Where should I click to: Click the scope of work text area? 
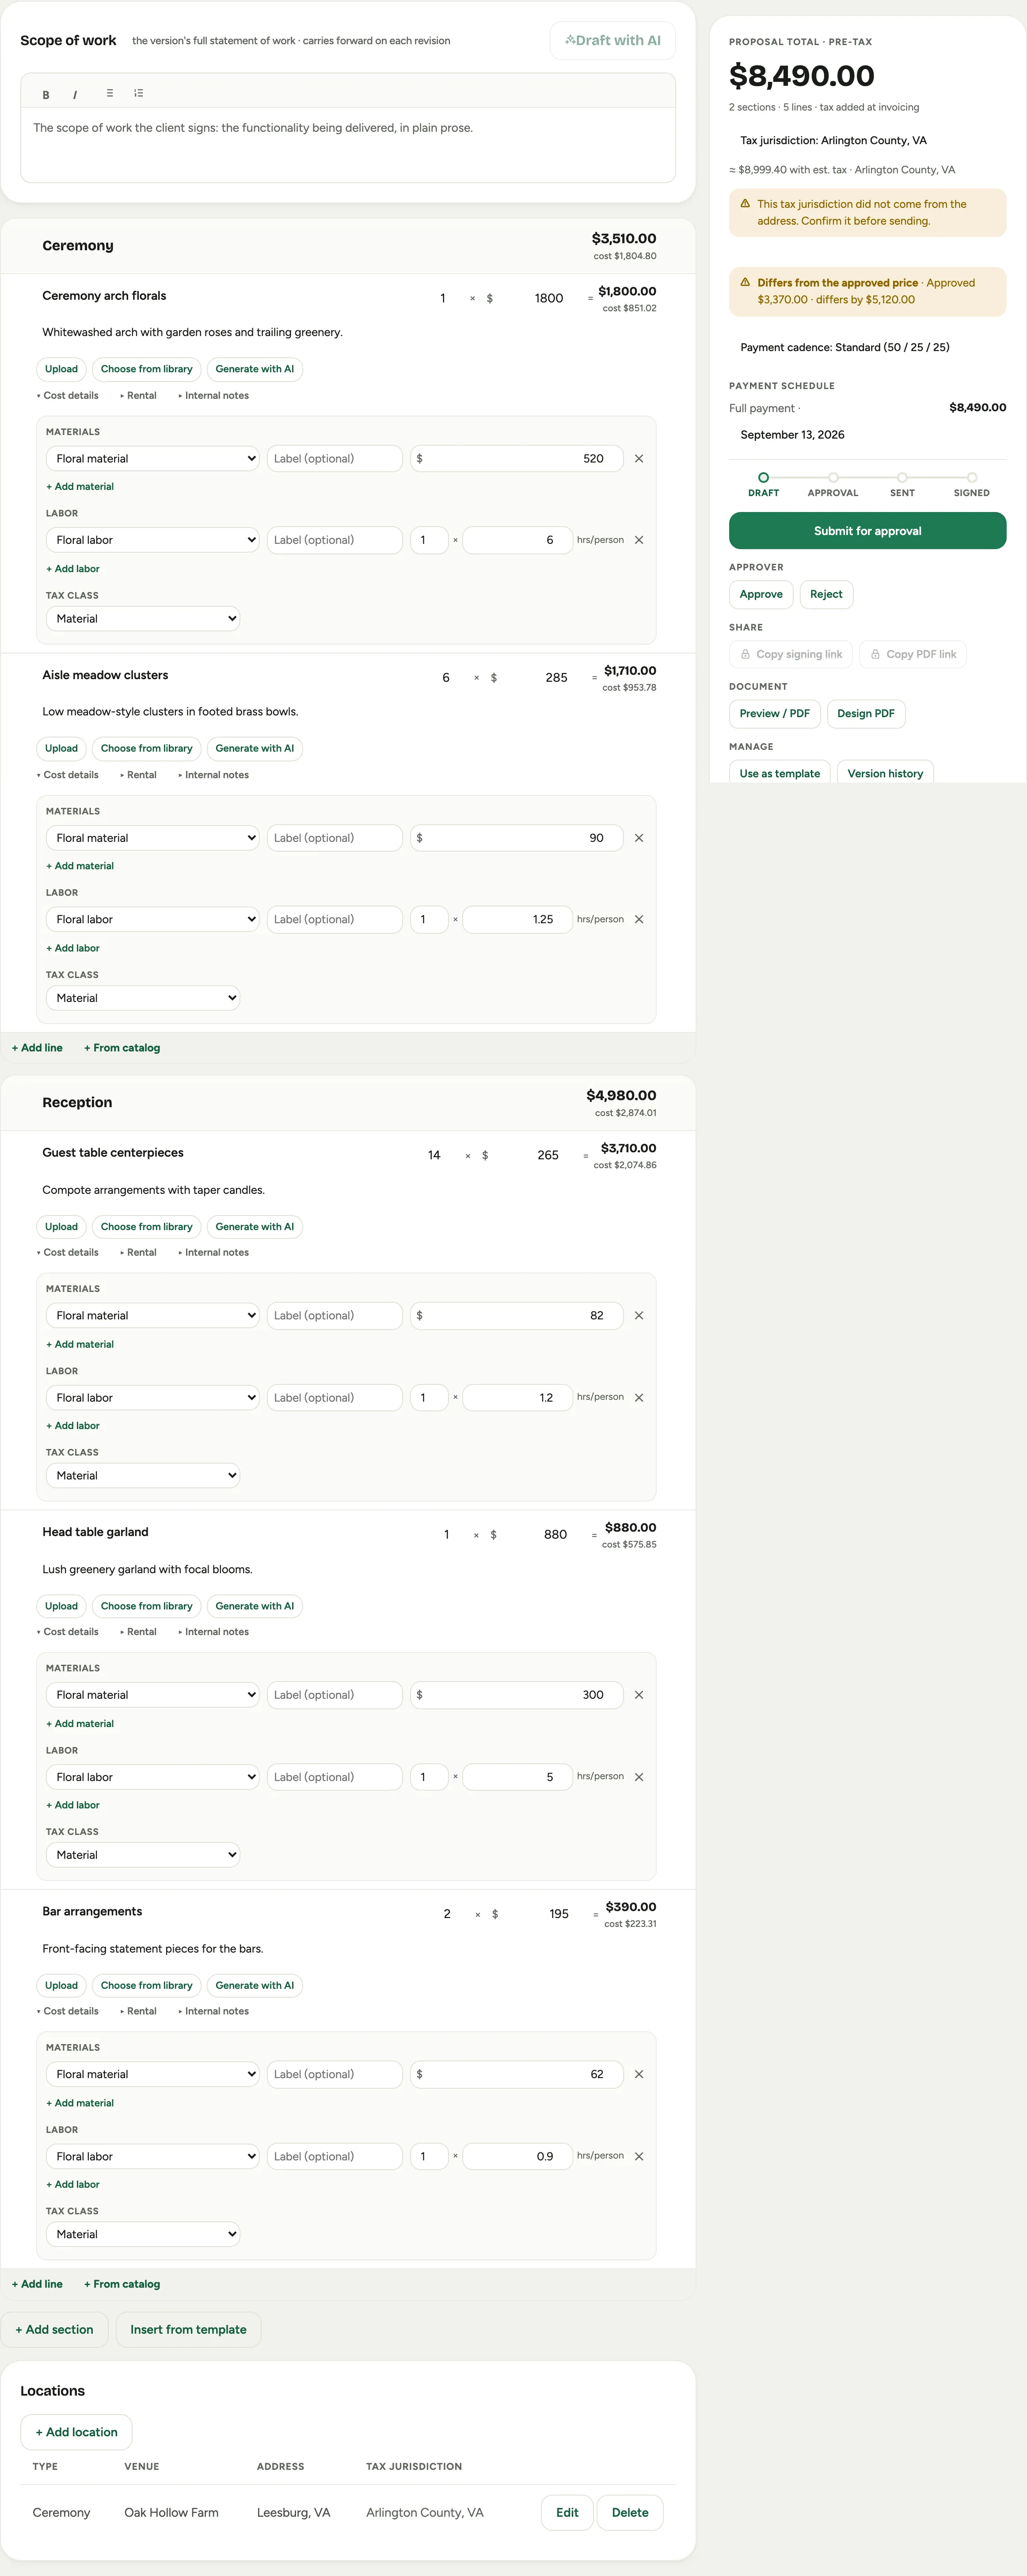(348, 145)
